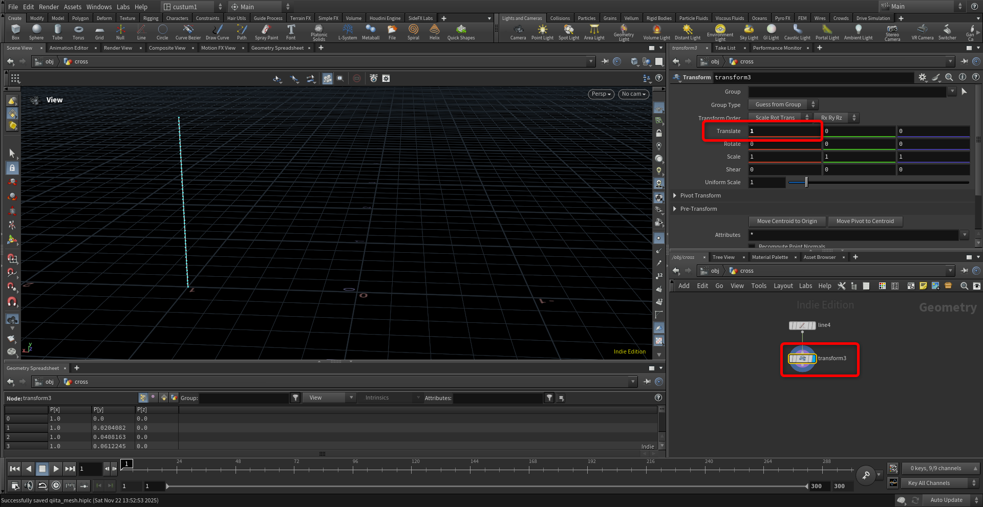Click Move Centroid to Origin button

click(787, 221)
